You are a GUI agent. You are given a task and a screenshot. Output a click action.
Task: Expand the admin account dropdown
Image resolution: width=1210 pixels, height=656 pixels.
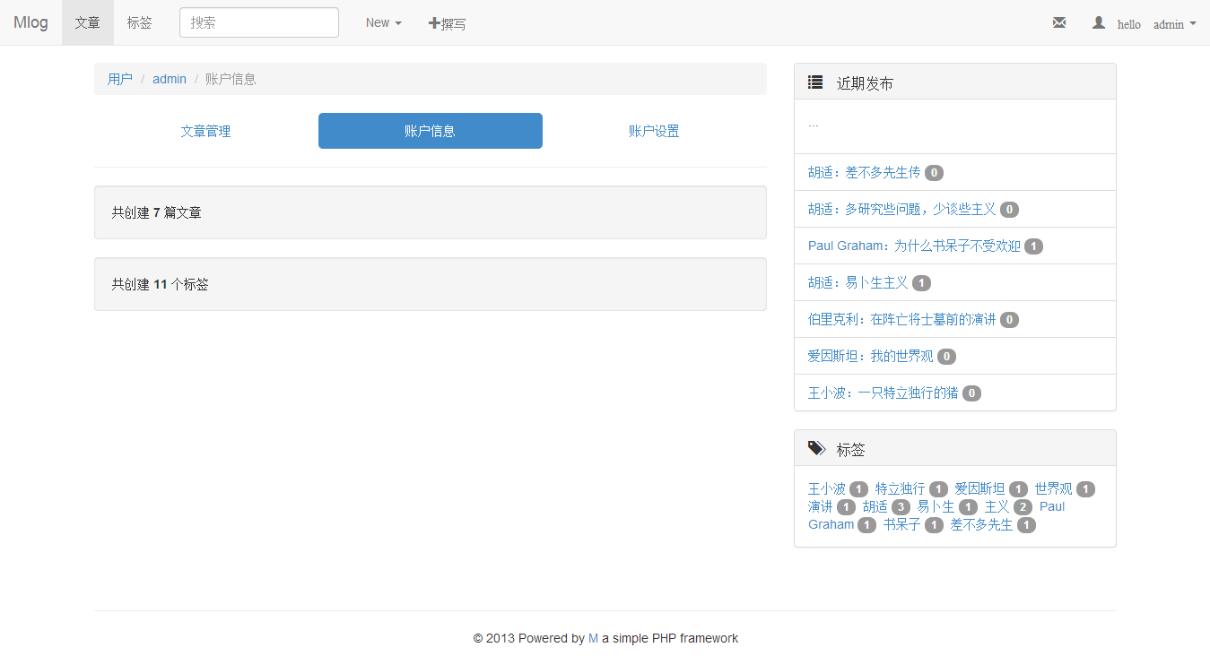point(1173,24)
